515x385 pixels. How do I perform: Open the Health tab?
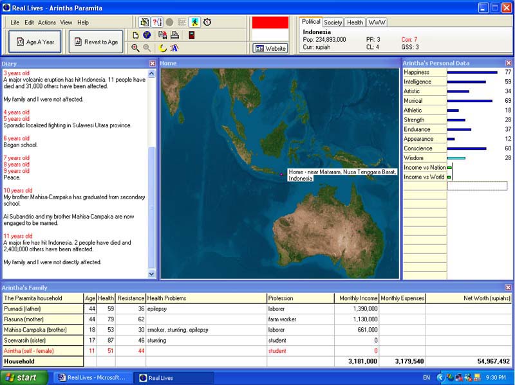point(355,21)
